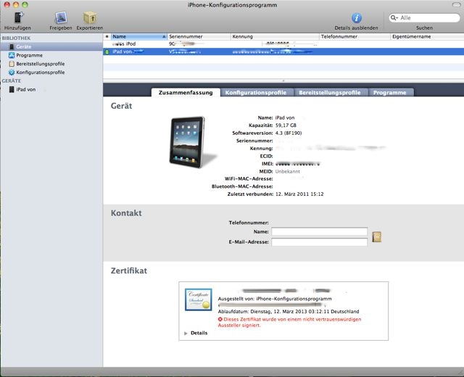Image resolution: width=464 pixels, height=377 pixels.
Task: Select the iPad von device in sidebar
Action: tap(26, 89)
